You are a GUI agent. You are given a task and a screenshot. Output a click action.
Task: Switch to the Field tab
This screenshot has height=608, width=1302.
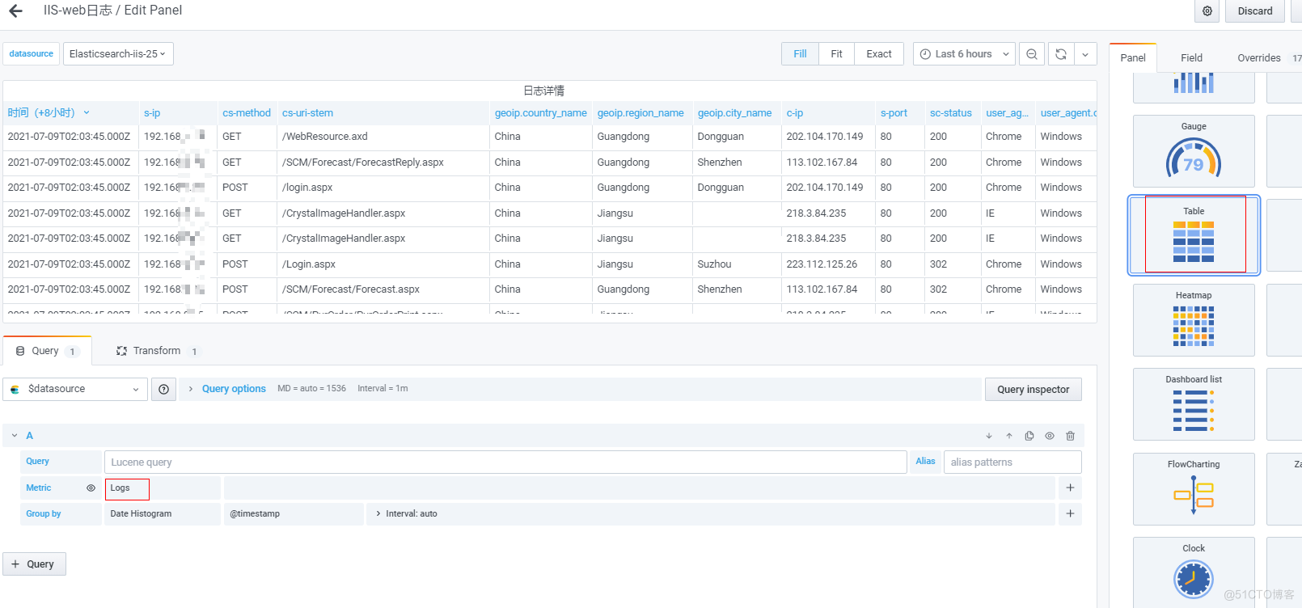[x=1191, y=57]
